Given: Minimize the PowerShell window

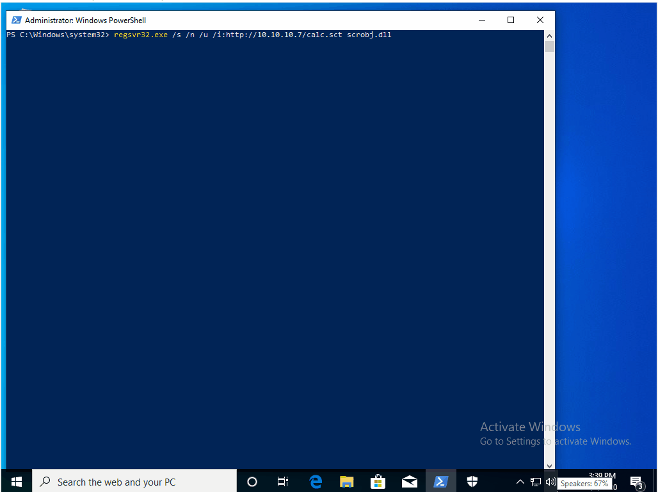Looking at the screenshot, I should pyautogui.click(x=482, y=20).
